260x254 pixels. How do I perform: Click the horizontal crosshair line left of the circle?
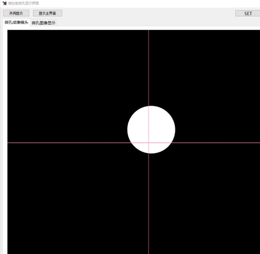click(x=66, y=143)
